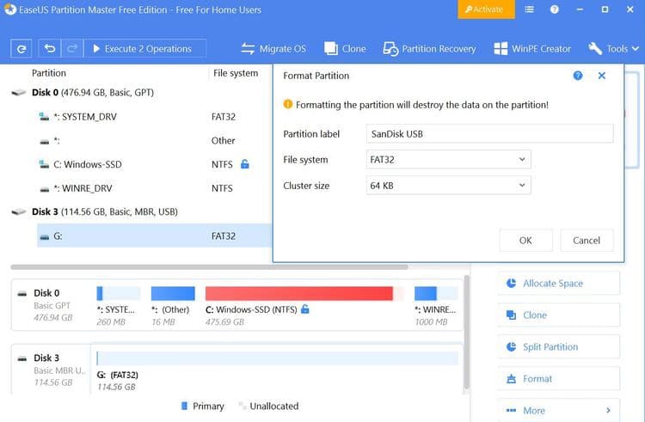Click Cancel in the Format Partition dialog

coord(587,241)
